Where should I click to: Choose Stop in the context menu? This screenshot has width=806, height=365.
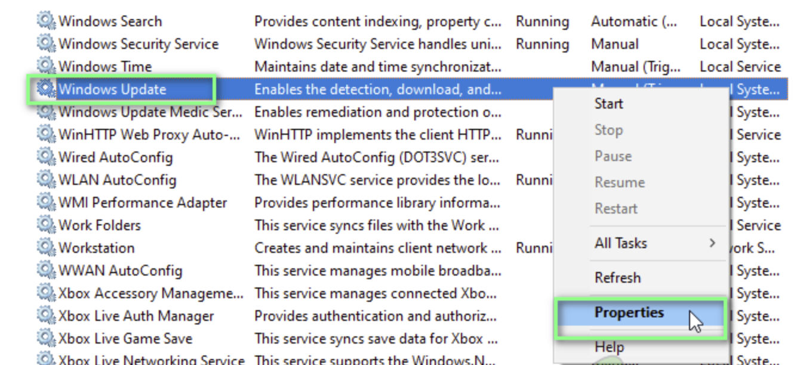[x=608, y=130]
